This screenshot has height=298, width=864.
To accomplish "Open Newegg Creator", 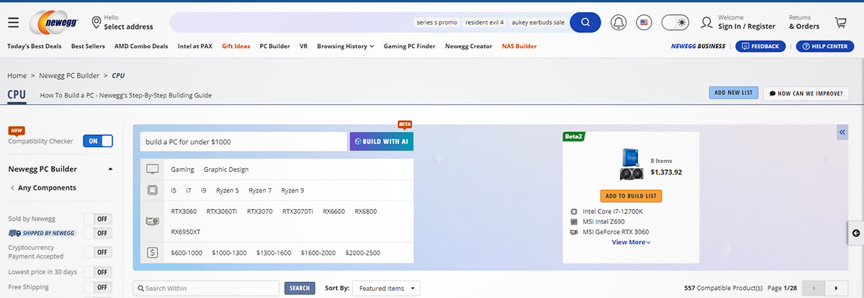I will (x=469, y=46).
